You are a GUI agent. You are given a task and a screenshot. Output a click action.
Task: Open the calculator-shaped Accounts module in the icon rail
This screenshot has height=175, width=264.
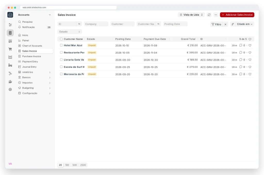[x=10, y=33]
